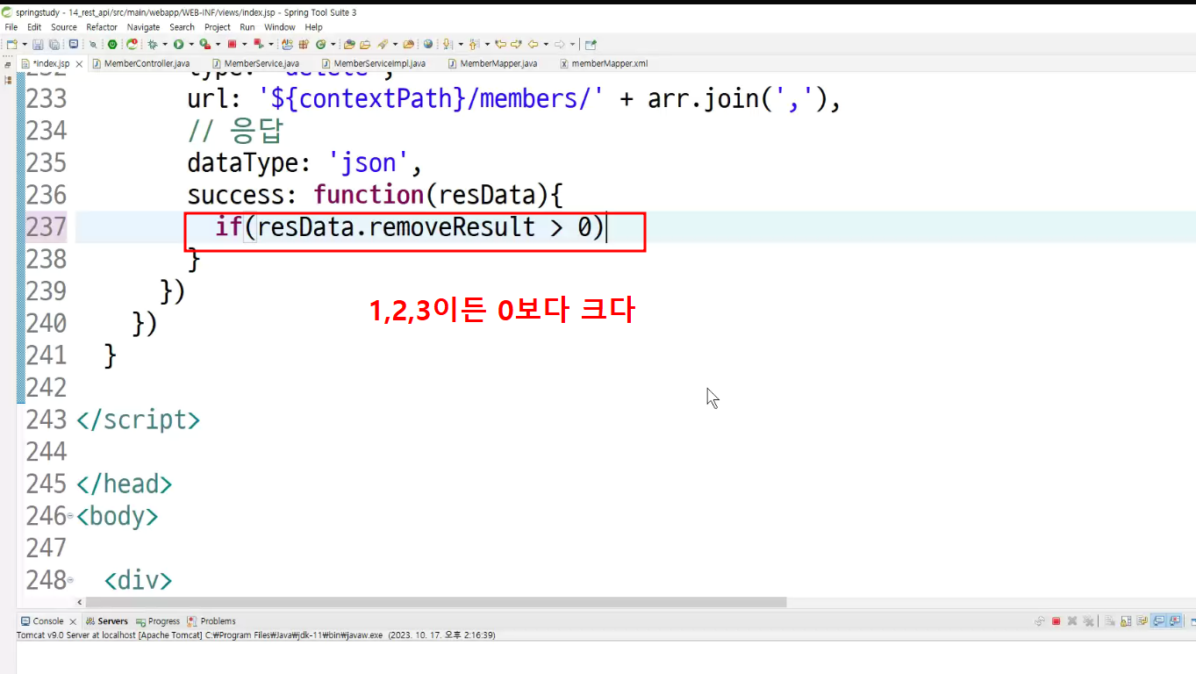The width and height of the screenshot is (1196, 674).
Task: Click the green Run play icon
Action: pos(178,44)
